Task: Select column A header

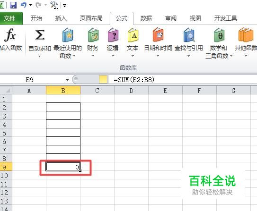Action: pyautogui.click(x=29, y=90)
